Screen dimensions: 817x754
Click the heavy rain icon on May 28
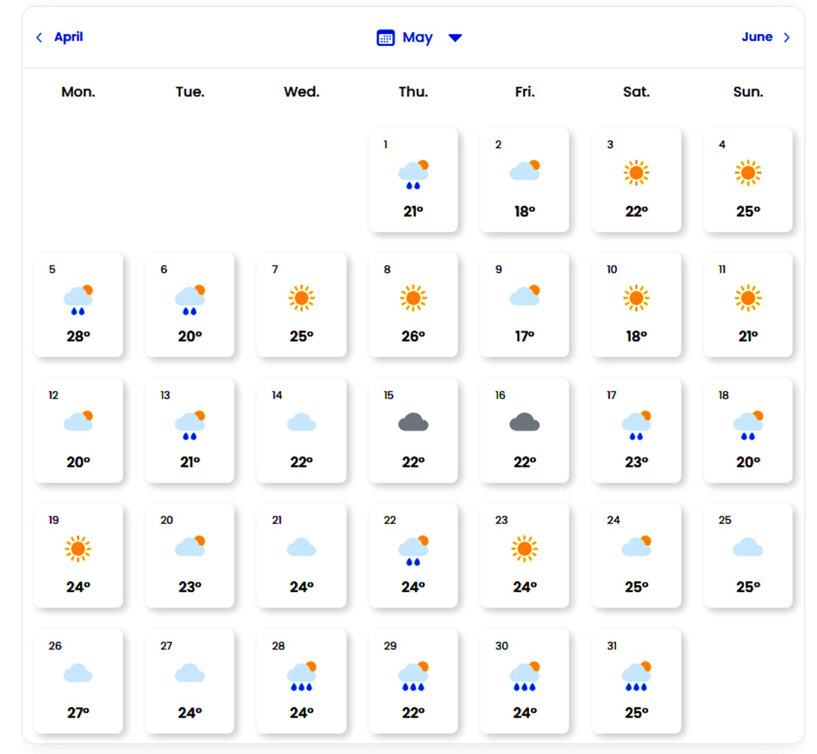tap(302, 676)
